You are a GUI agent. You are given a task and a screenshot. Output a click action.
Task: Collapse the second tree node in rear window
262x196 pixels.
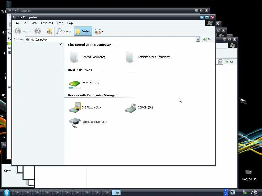coord(9,53)
